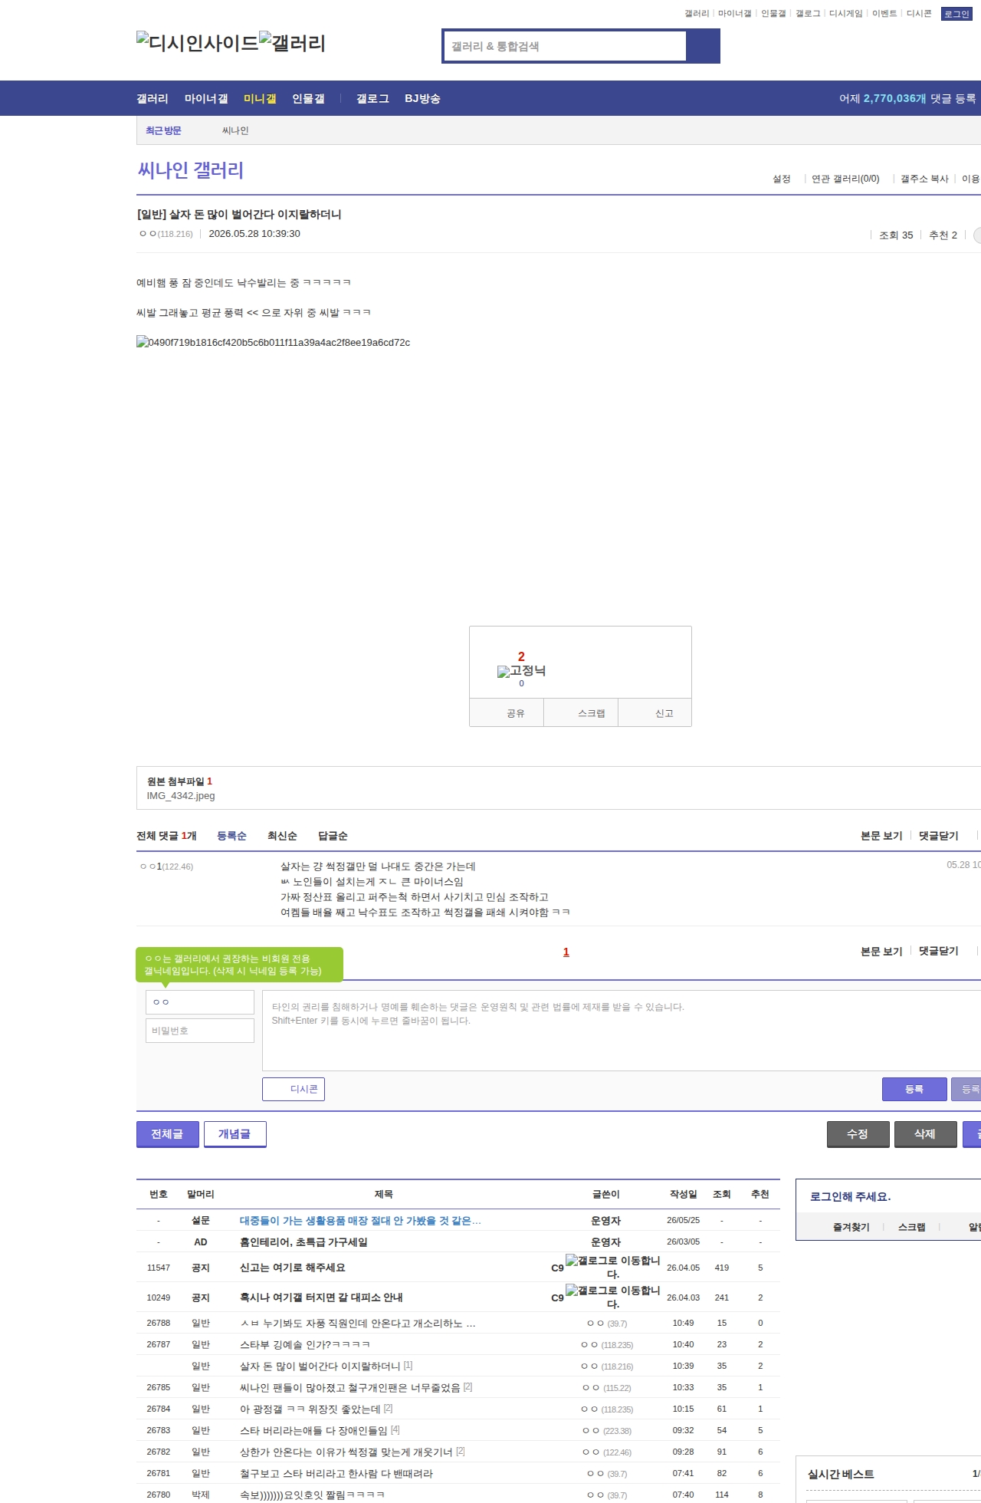Open the 디시콘 picker button
The image size is (981, 1503).
[294, 1089]
